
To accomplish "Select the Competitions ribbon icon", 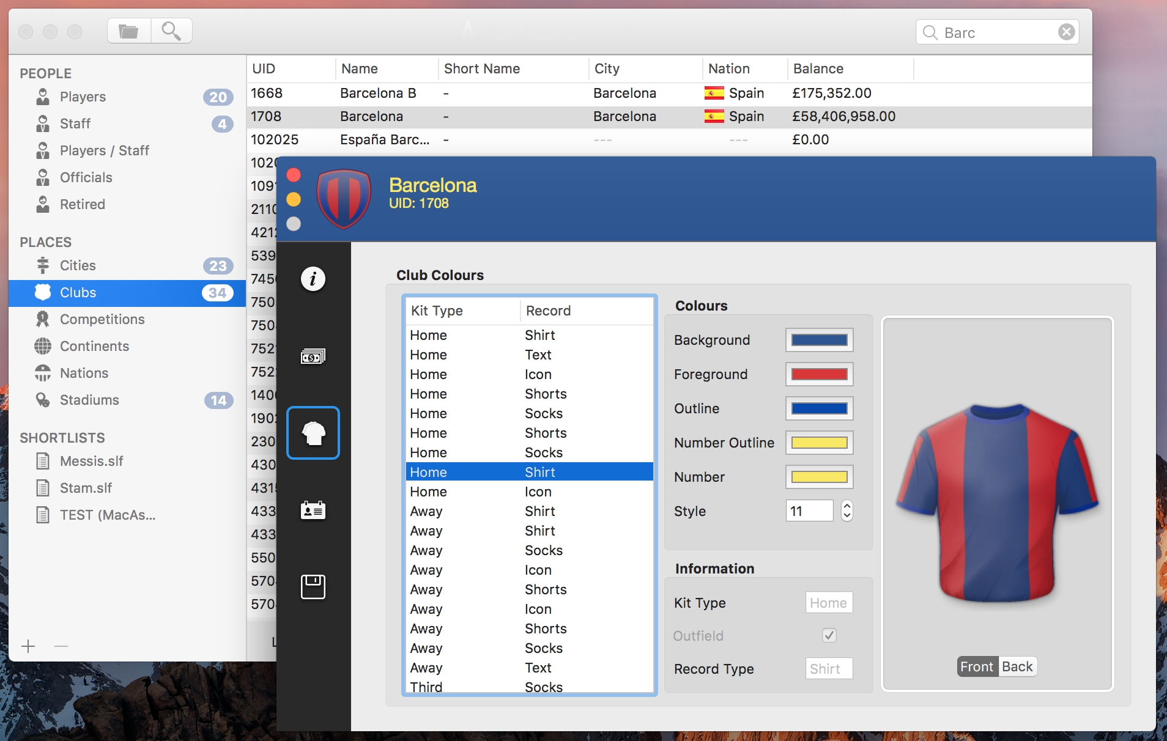I will click(x=43, y=319).
